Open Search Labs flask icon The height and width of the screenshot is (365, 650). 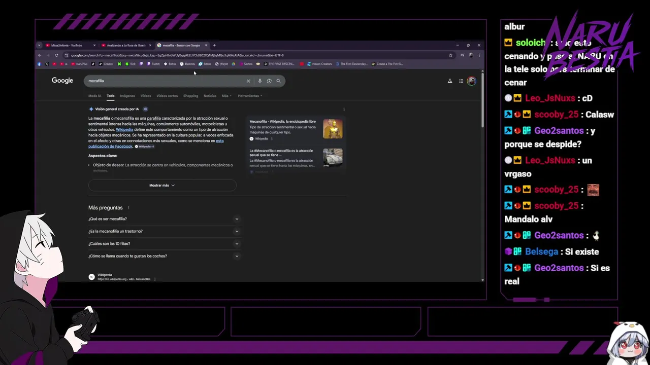tap(449, 81)
